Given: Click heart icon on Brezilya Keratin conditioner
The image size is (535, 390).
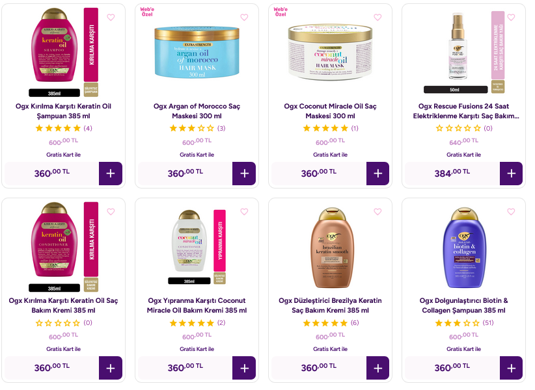Looking at the screenshot, I should tap(377, 212).
